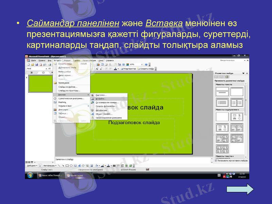Screen dimensions: 272x204
Task: Select the Rectangle shape tool
Action: point(67,165)
